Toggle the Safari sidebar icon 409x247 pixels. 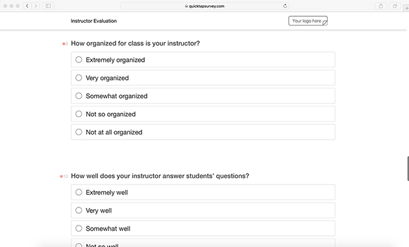click(48, 6)
